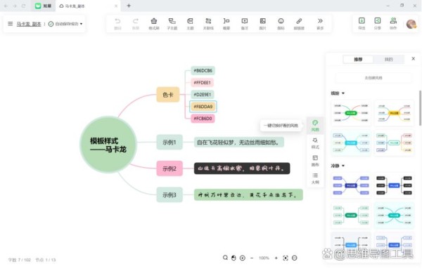Switch to the 我的 tab in style panel
Screen dimensions: 422x269
[389, 60]
